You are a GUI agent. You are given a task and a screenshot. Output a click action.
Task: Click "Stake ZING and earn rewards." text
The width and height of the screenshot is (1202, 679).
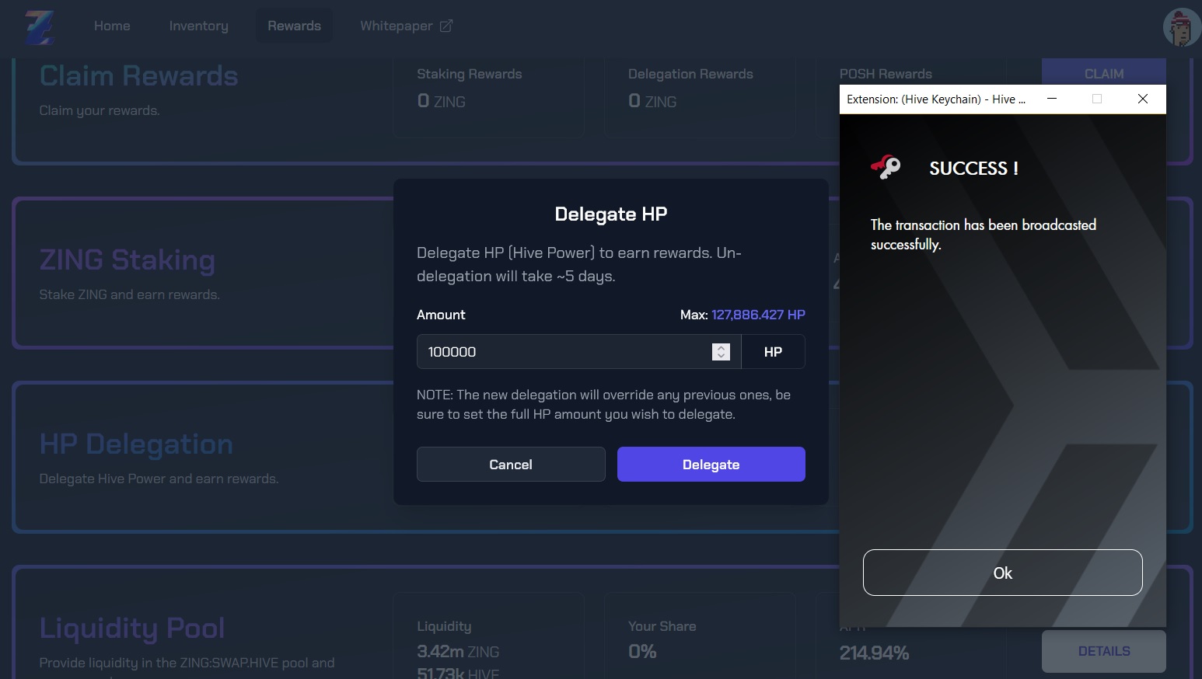[x=130, y=294]
